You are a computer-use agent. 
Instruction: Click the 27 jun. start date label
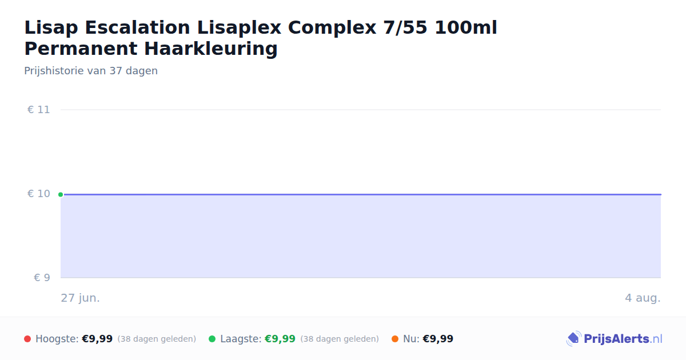(x=81, y=298)
